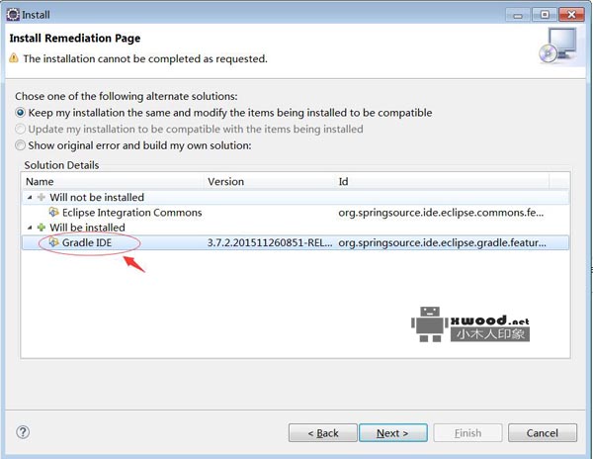This screenshot has width=593, height=459.
Task: Click the Eclipse icon in the Install title bar
Action: (13, 15)
